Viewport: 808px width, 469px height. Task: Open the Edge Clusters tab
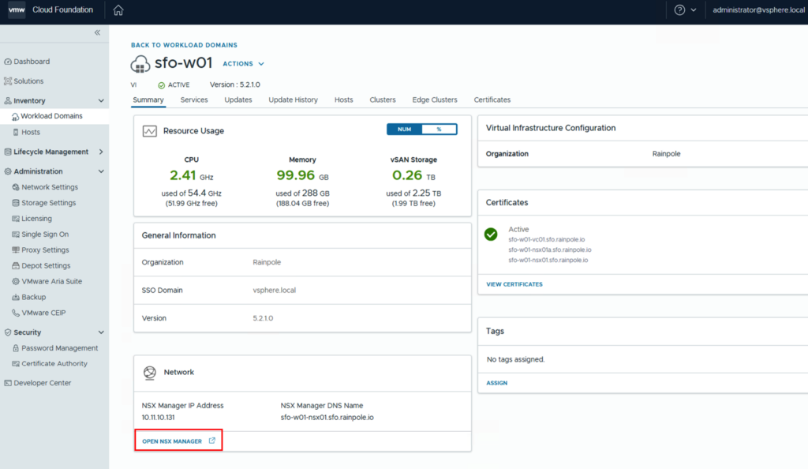[x=435, y=100]
